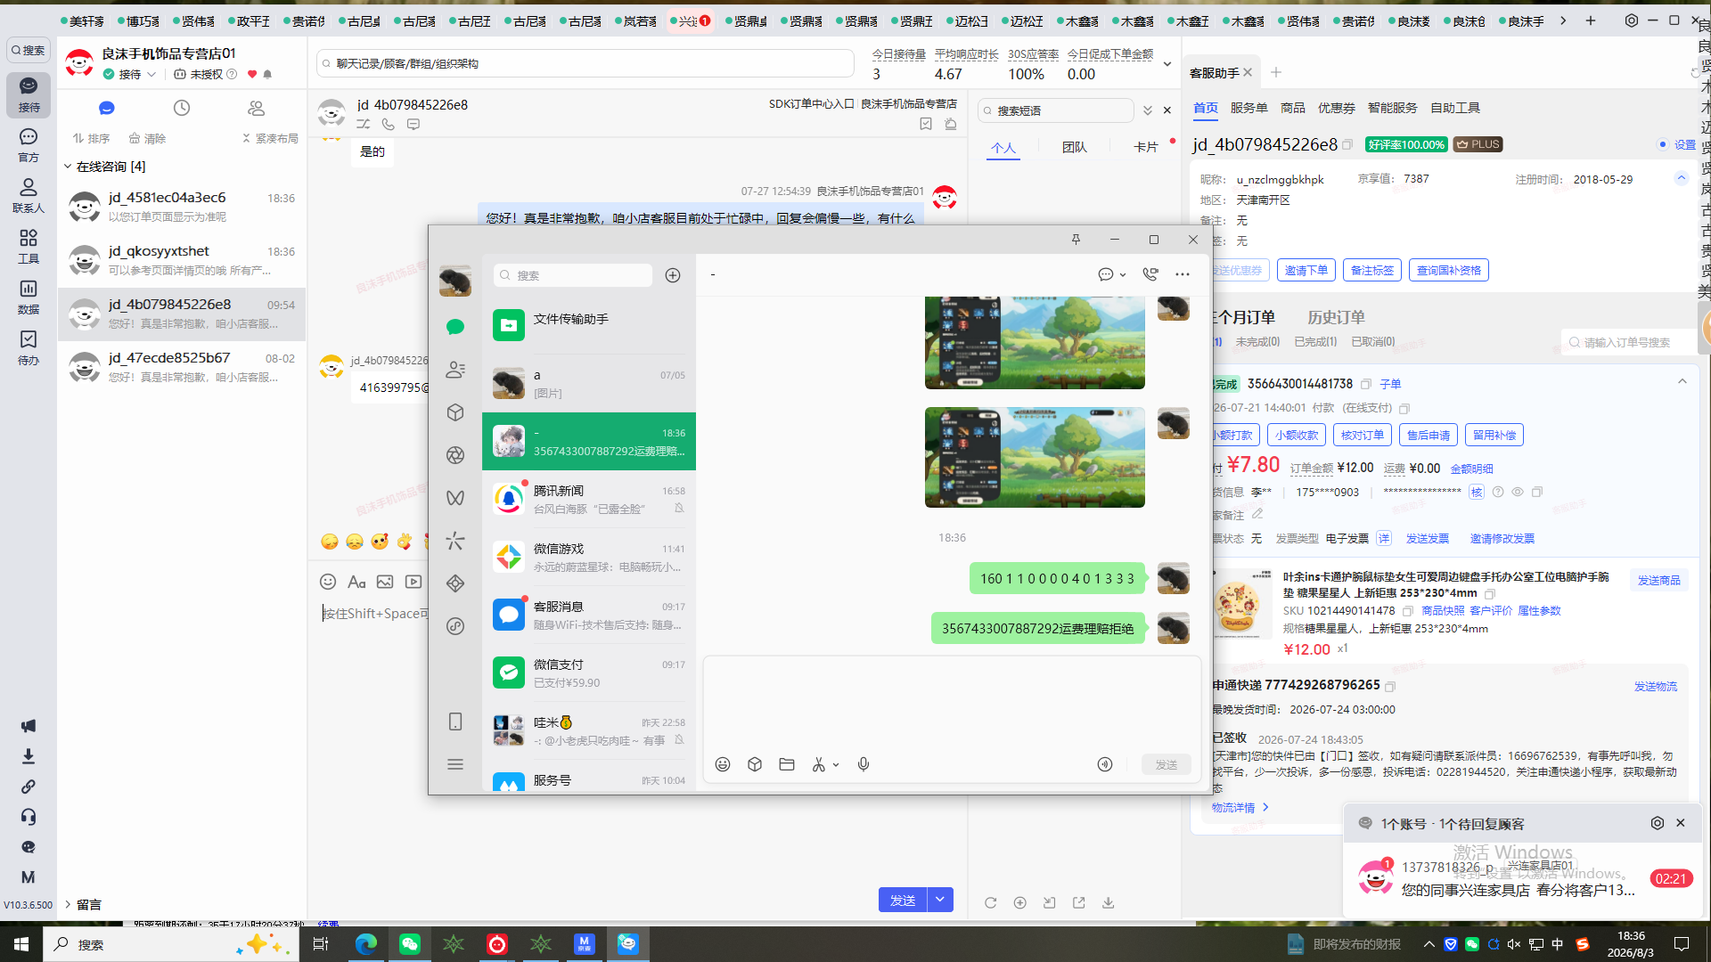Click 发送物流 link for the 申通快递 shipment
Viewport: 1711px width, 962px height.
1655,687
